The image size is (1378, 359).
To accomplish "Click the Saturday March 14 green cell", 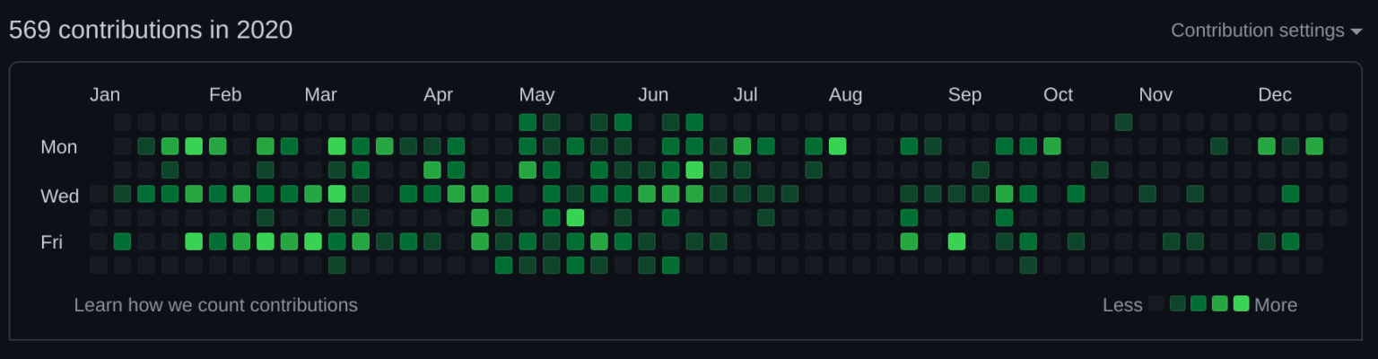I will (336, 265).
